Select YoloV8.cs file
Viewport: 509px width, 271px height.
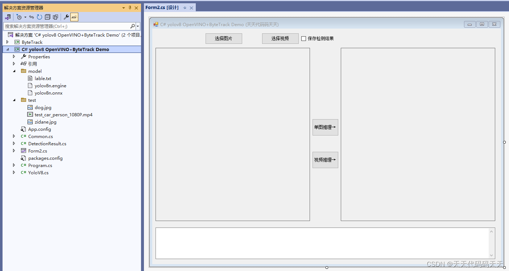[x=38, y=172]
